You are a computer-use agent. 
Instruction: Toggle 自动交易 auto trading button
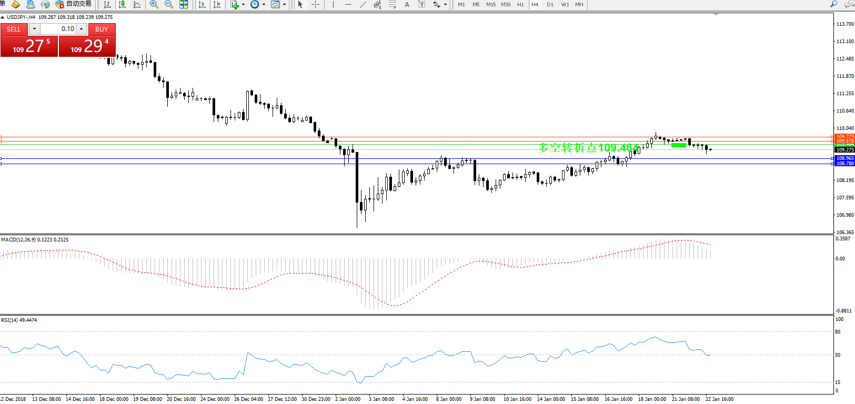74,4
